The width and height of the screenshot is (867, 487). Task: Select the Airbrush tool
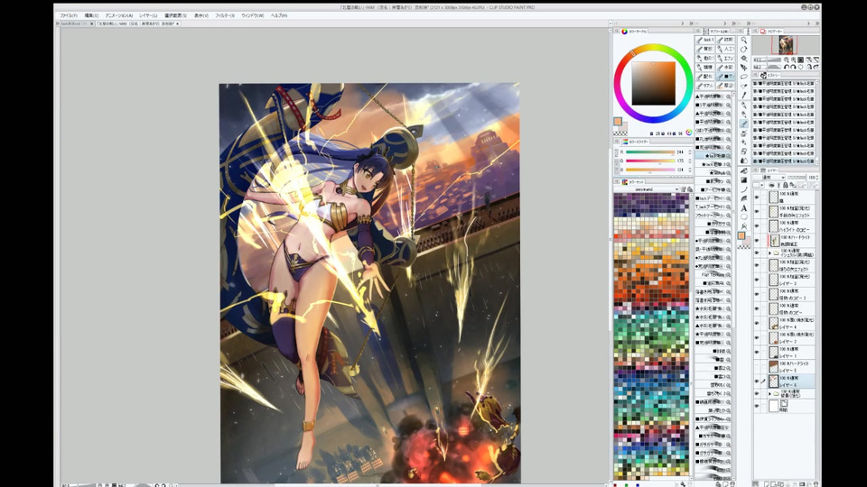coord(744,133)
